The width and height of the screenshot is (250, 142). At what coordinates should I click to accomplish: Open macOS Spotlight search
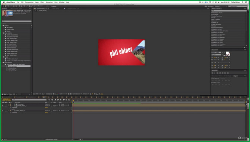coord(243,2)
